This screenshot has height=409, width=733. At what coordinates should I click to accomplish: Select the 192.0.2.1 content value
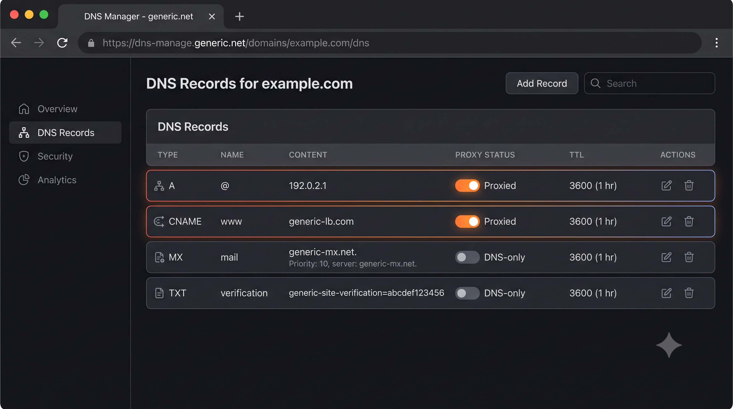[x=308, y=186]
